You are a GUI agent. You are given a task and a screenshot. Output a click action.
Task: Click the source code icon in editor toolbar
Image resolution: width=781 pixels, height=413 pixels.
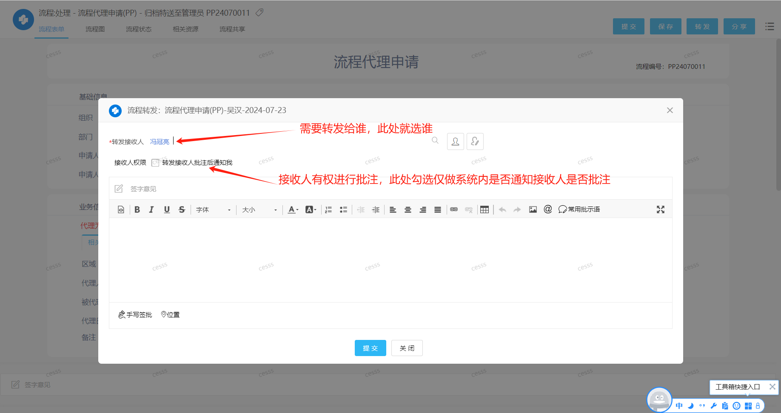(121, 209)
